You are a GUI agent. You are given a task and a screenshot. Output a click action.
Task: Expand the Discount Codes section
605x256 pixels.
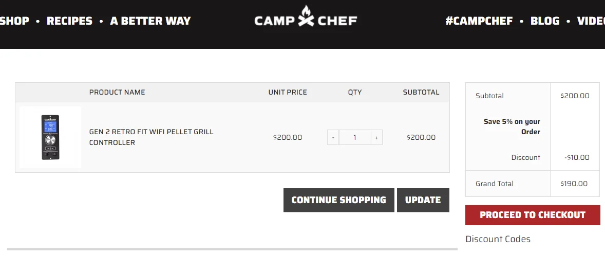(498, 239)
